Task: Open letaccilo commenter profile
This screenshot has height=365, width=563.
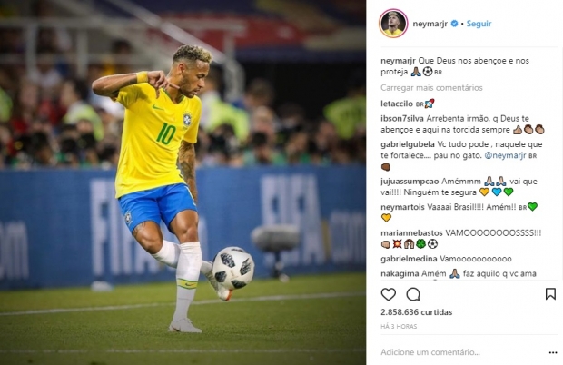Action: (397, 104)
